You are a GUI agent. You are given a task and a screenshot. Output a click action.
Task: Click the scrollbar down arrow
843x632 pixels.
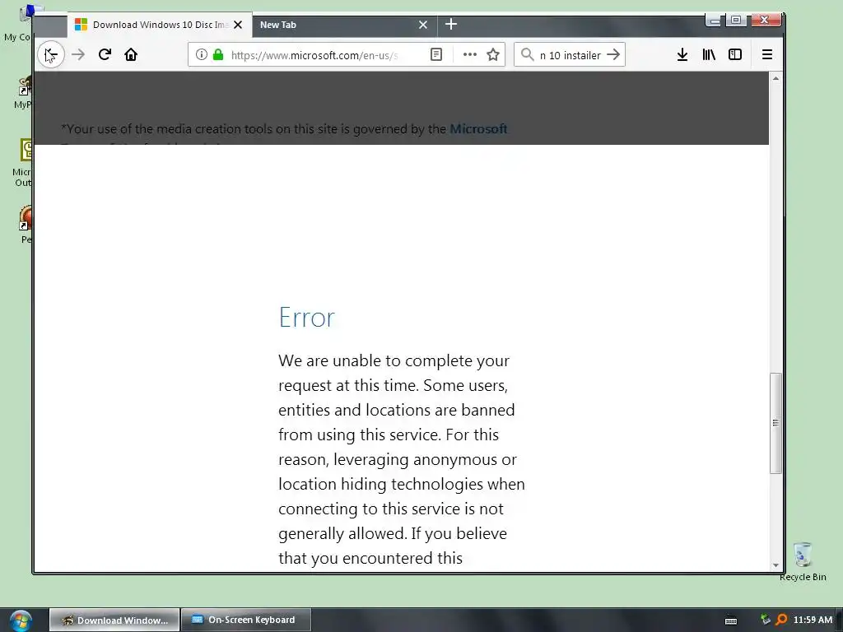(775, 565)
